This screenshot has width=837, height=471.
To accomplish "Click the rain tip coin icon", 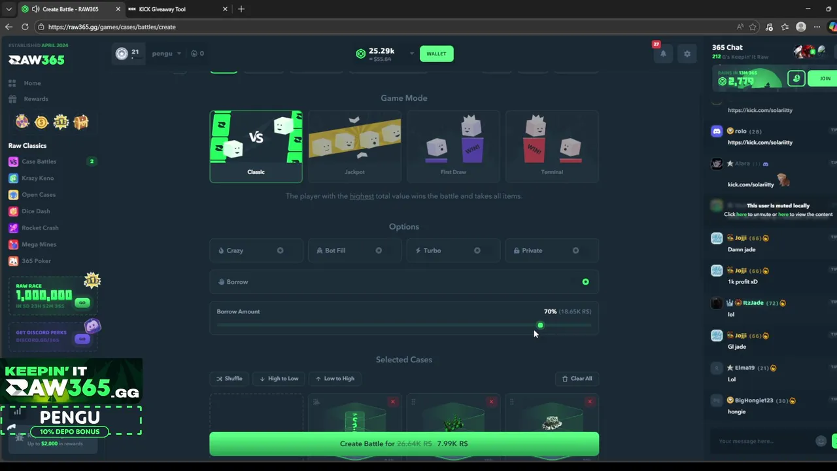I will (796, 78).
